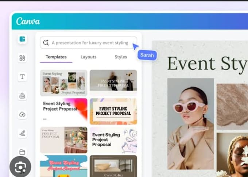Tap the Google Lens screenshot search button
The width and height of the screenshot is (248, 177).
[20, 166]
